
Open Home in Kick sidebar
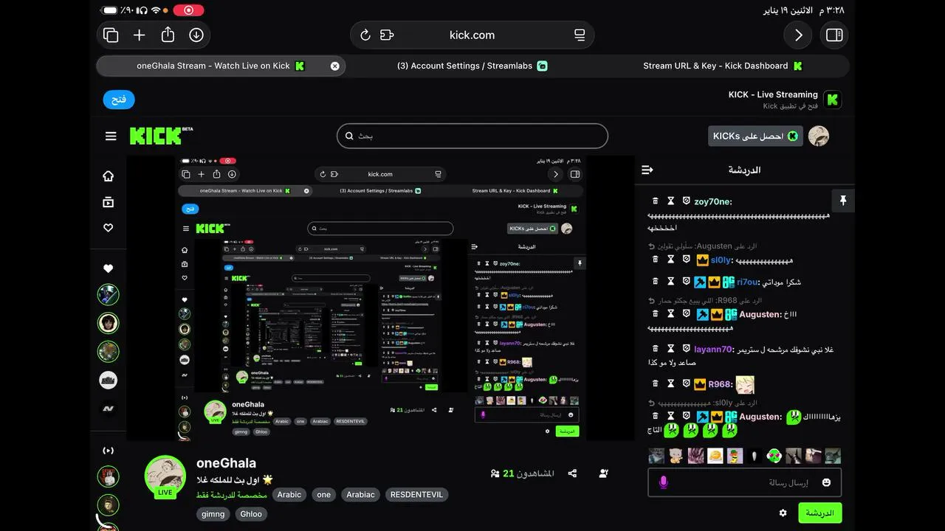[109, 176]
